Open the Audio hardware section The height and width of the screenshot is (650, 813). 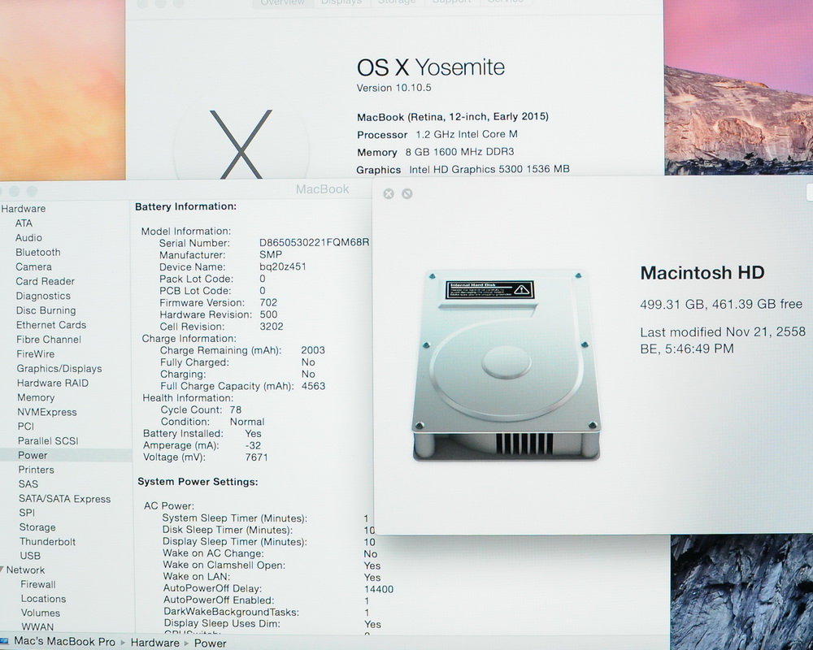(28, 237)
